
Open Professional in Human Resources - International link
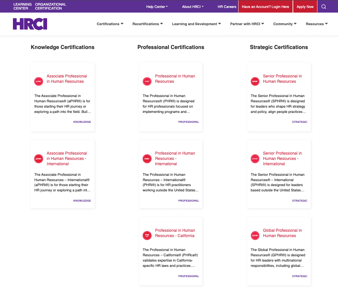click(x=175, y=159)
